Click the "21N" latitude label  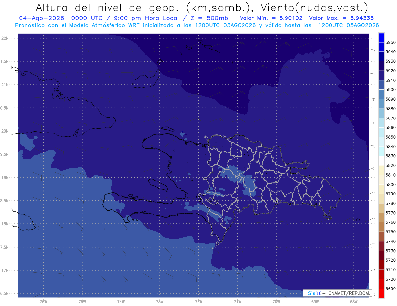(5, 85)
